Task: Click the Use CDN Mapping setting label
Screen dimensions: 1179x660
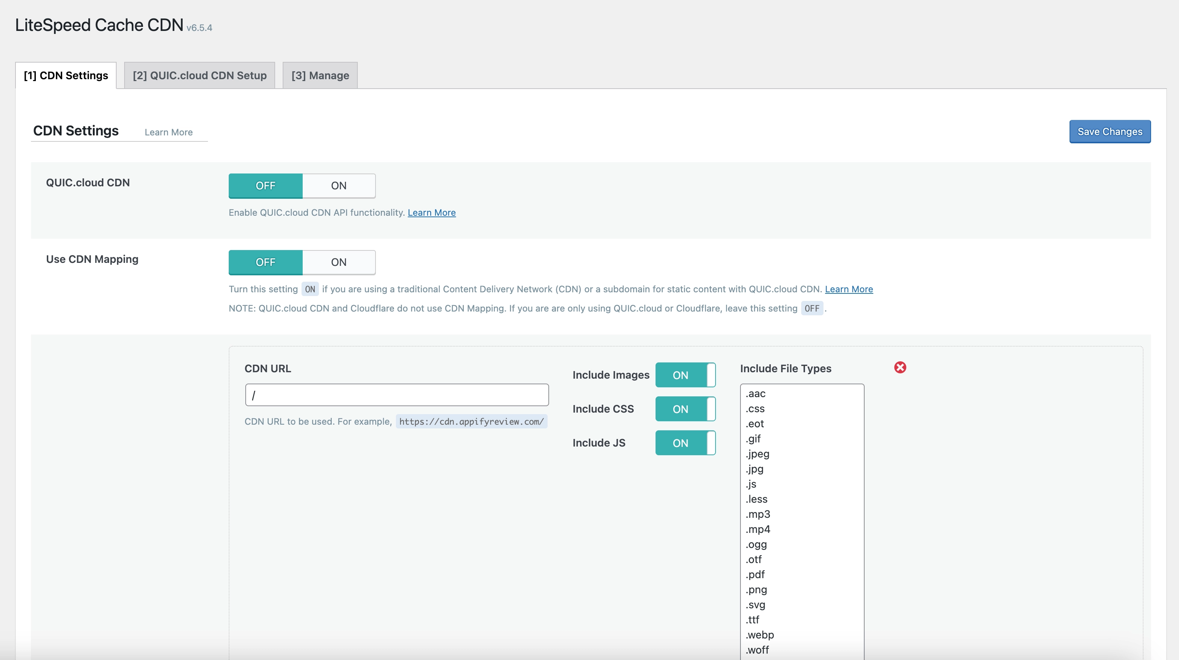Action: (92, 259)
